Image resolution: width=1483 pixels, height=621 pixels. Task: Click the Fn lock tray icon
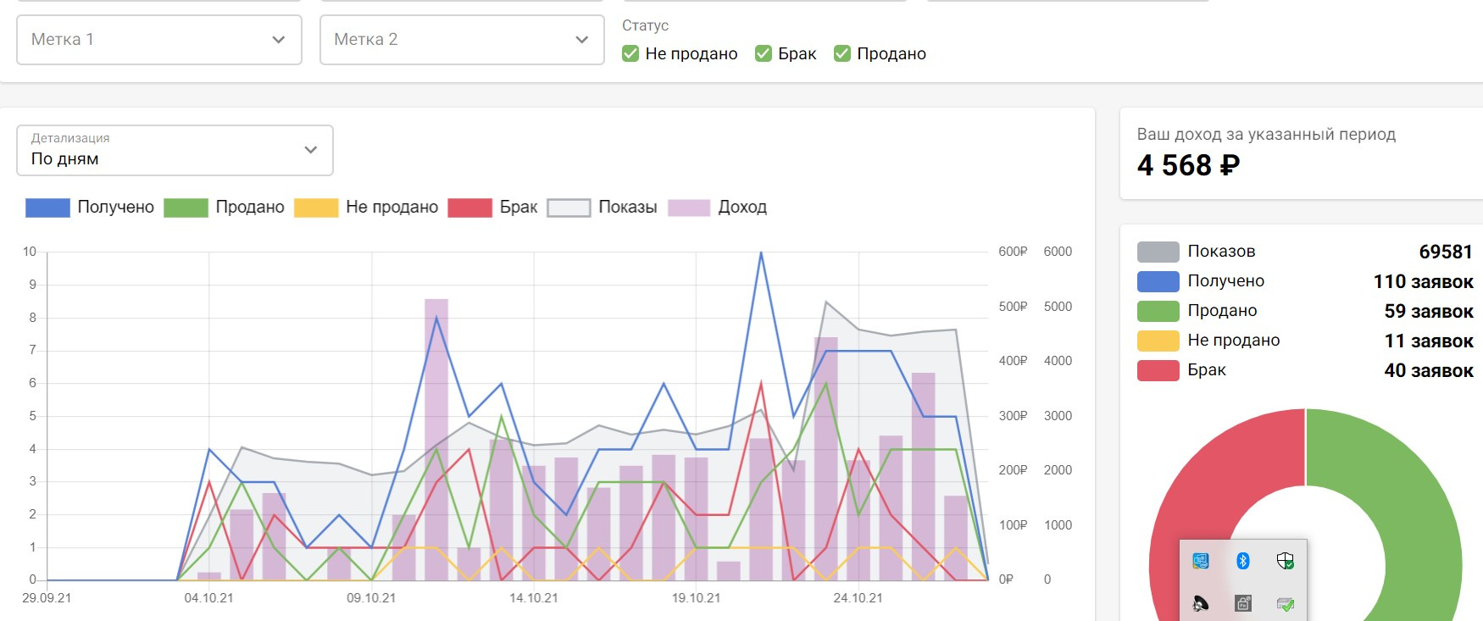click(1243, 603)
